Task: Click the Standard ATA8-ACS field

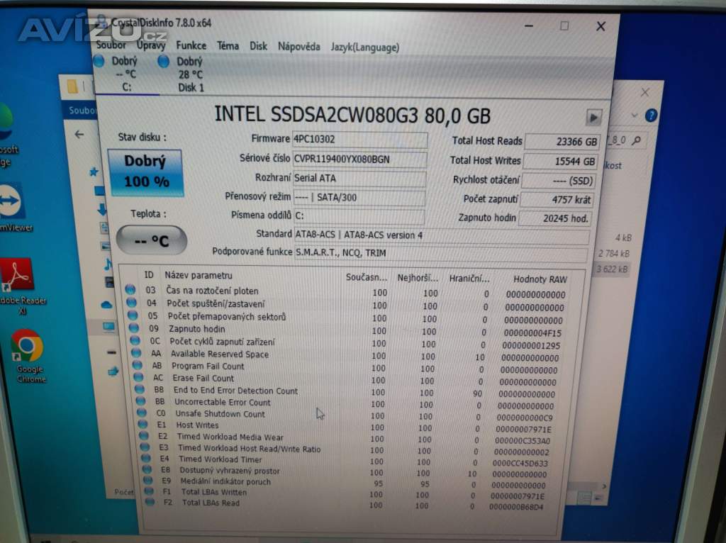Action: [442, 235]
